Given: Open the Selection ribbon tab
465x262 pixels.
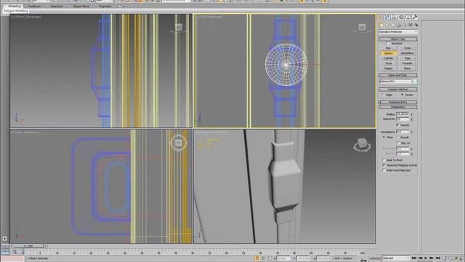Looking at the screenshot, I should (x=57, y=7).
